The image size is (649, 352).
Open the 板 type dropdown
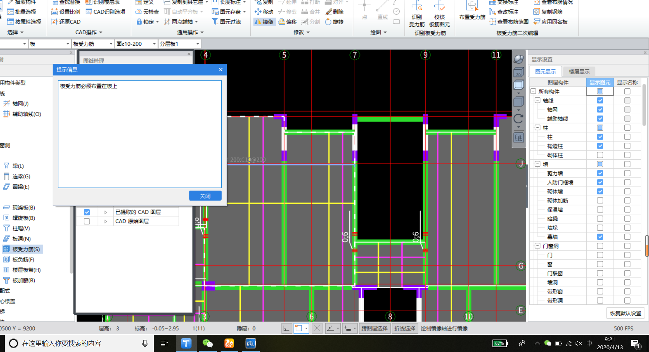(x=68, y=44)
